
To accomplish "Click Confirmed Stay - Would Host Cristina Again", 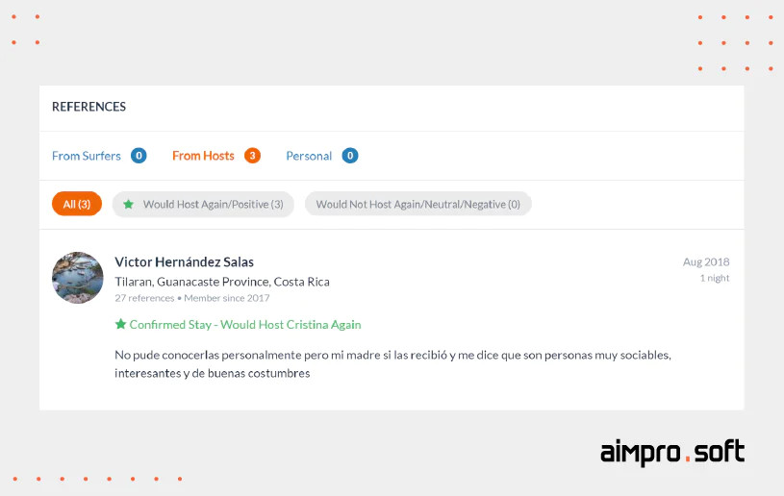I will click(x=245, y=325).
